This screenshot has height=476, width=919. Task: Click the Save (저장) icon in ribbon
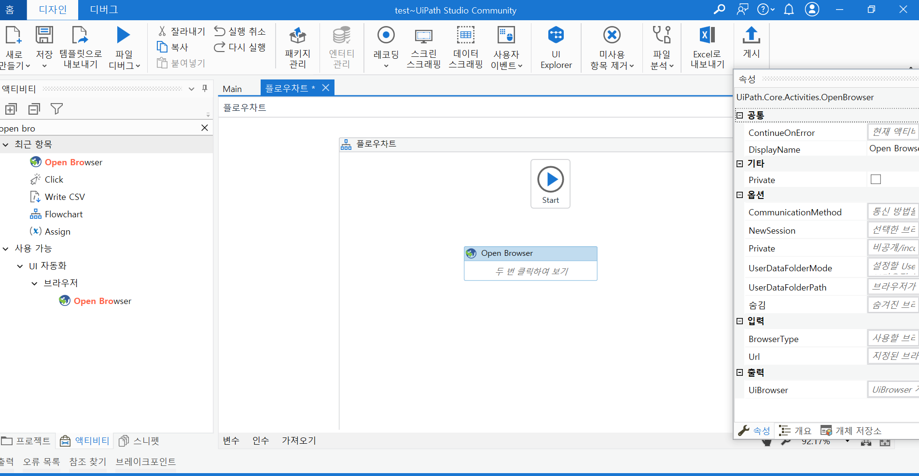coord(44,35)
